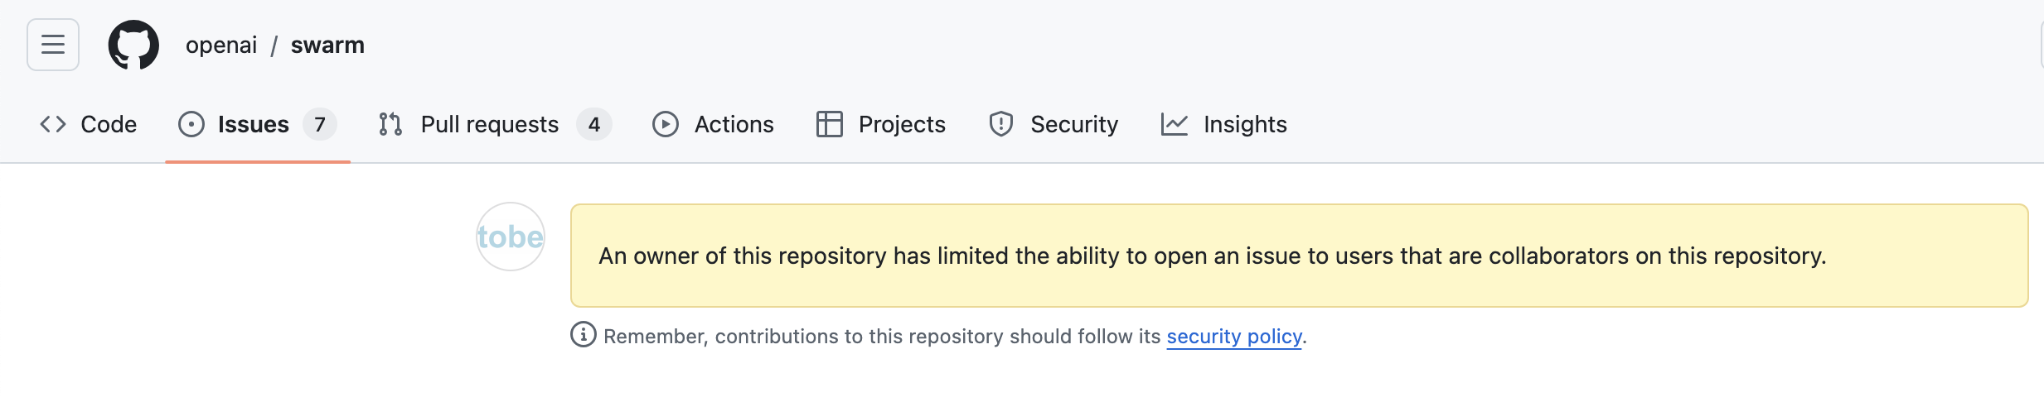2044x397 pixels.
Task: Open the hamburger navigation menu
Action: pos(53,45)
